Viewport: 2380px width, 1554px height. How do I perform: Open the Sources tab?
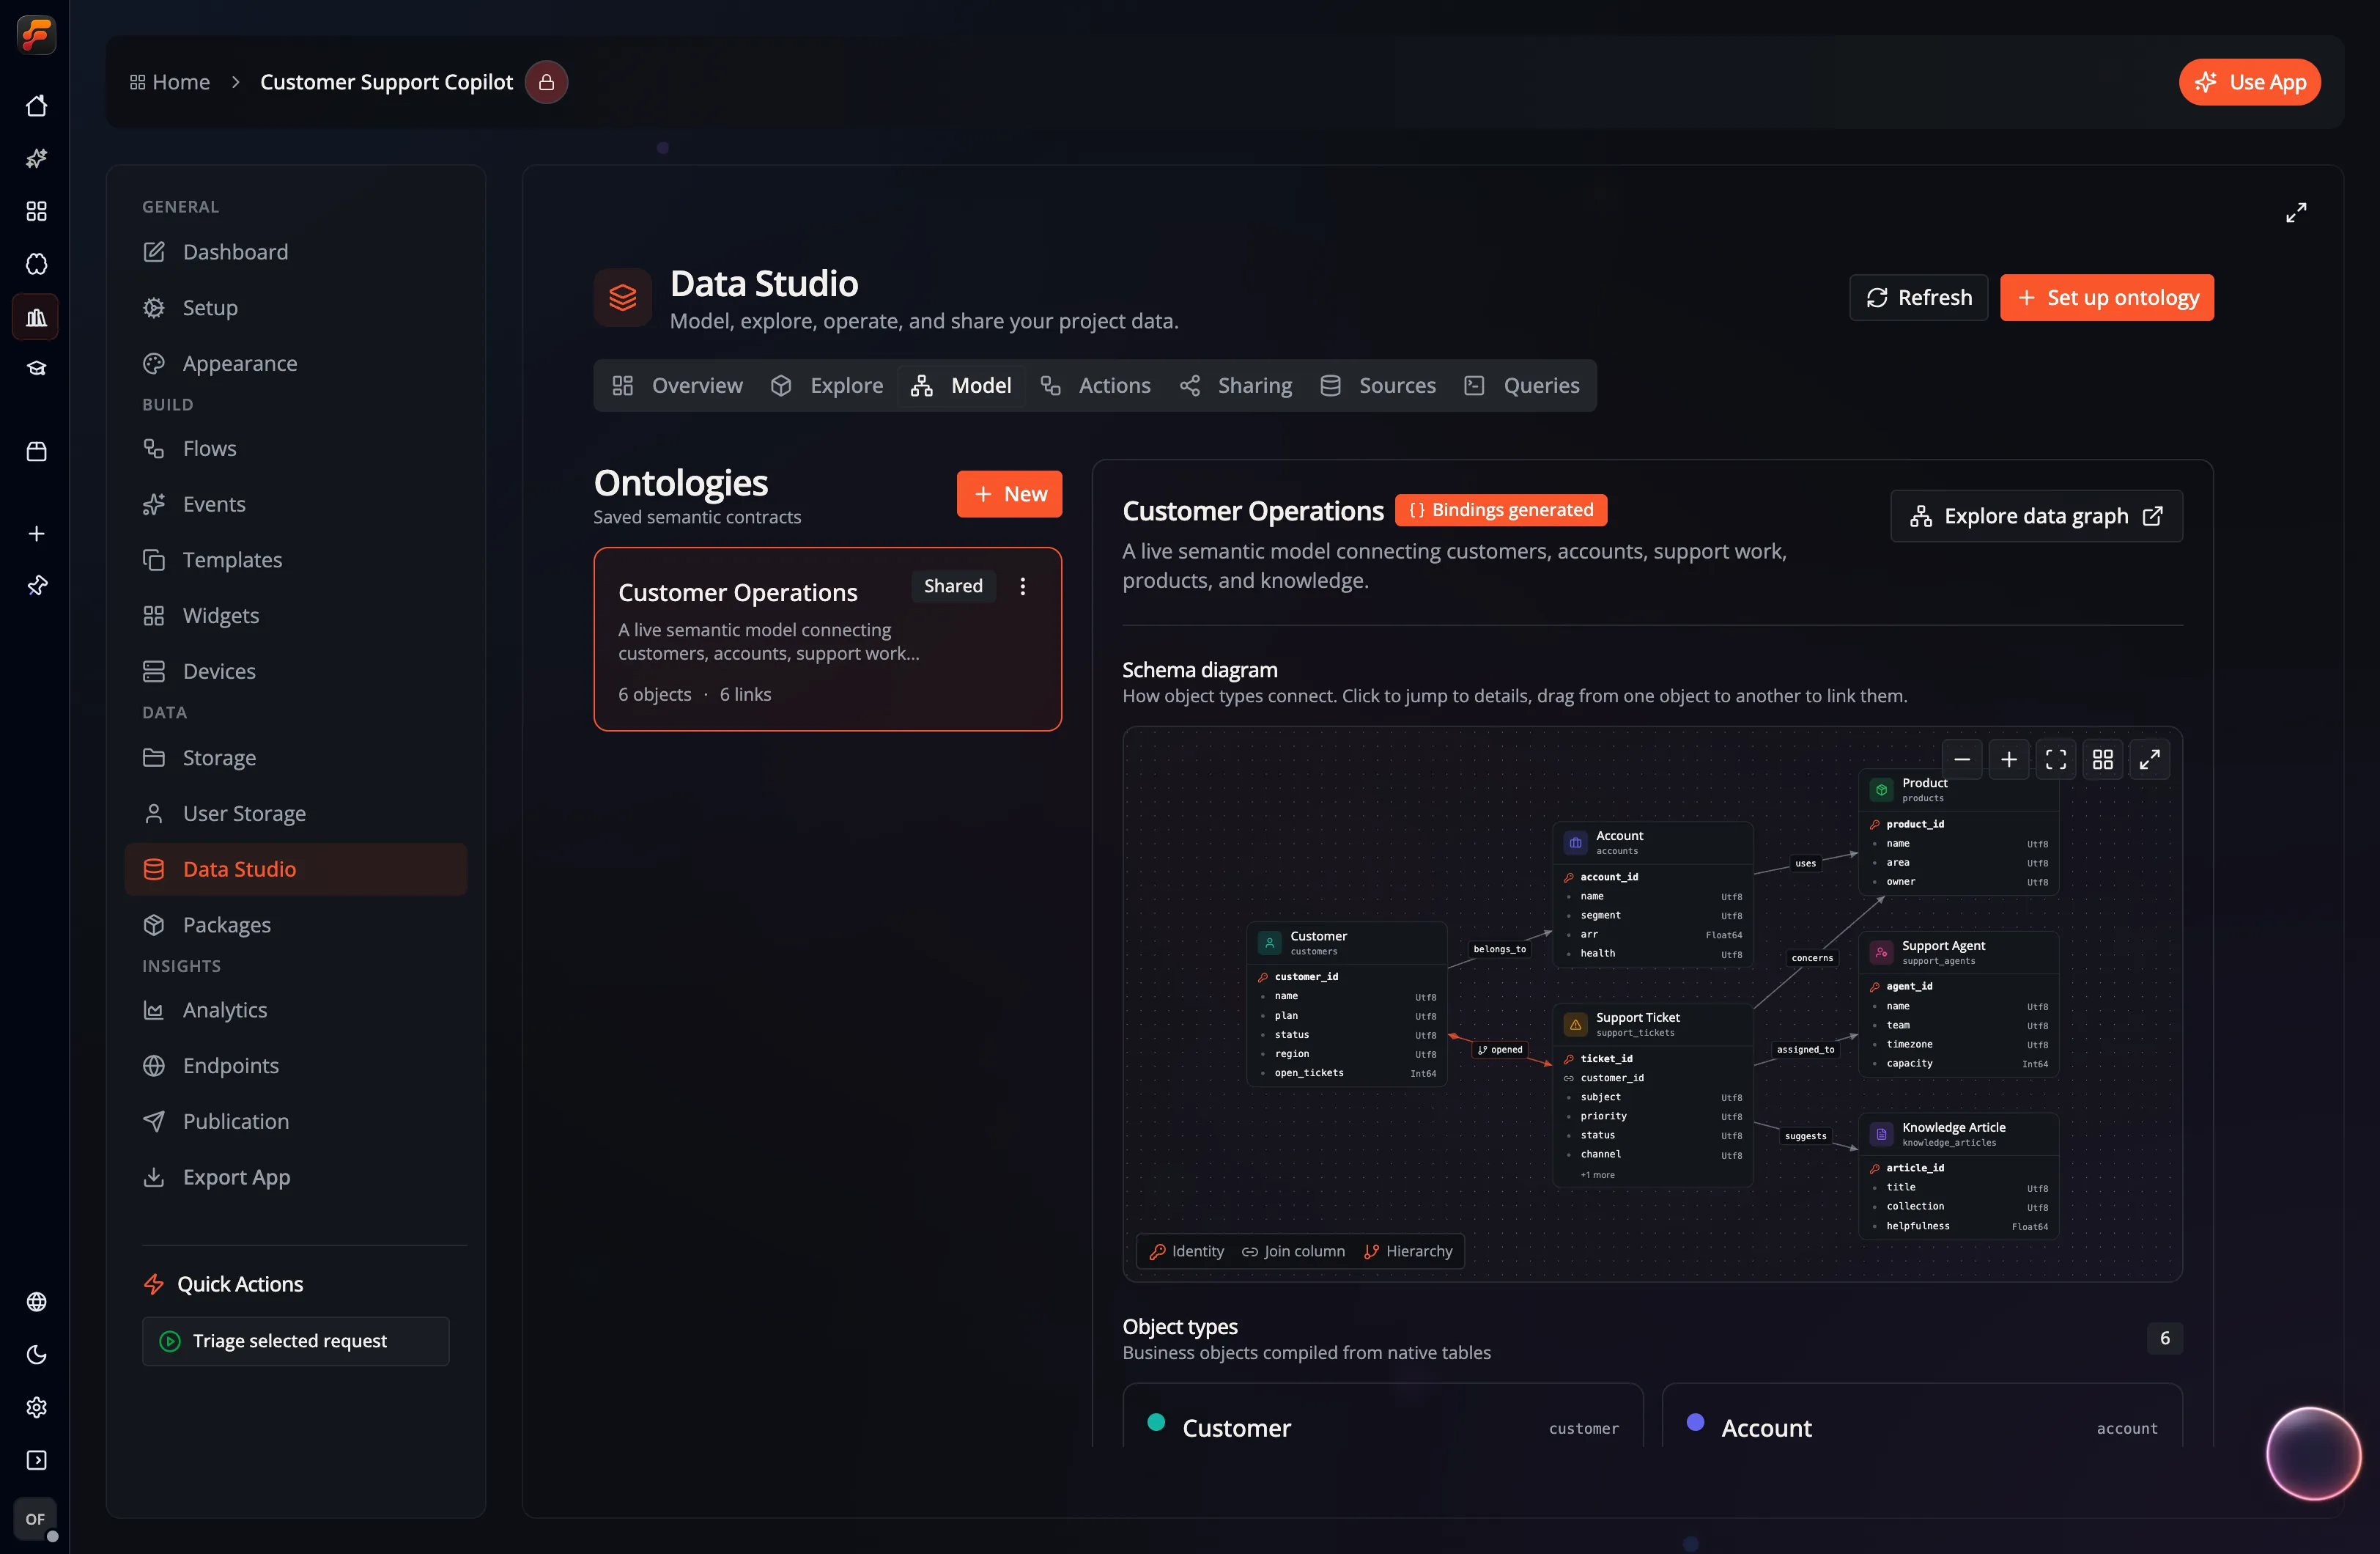[x=1378, y=386]
